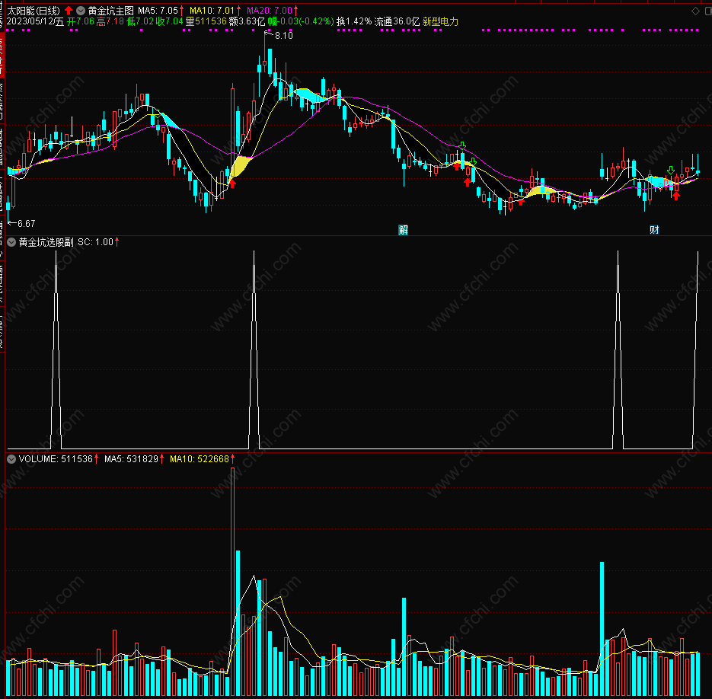
Task: Click the 黄金坑主图 indicator name
Action: point(110,11)
